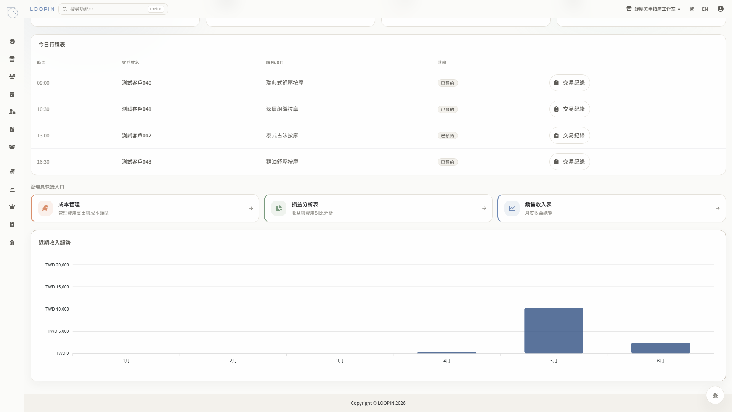Select customer name 測試客戶043
Image resolution: width=732 pixels, height=412 pixels.
(136, 162)
